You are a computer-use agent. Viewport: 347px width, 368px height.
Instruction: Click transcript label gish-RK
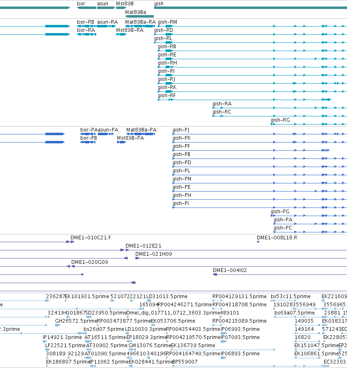point(167,87)
